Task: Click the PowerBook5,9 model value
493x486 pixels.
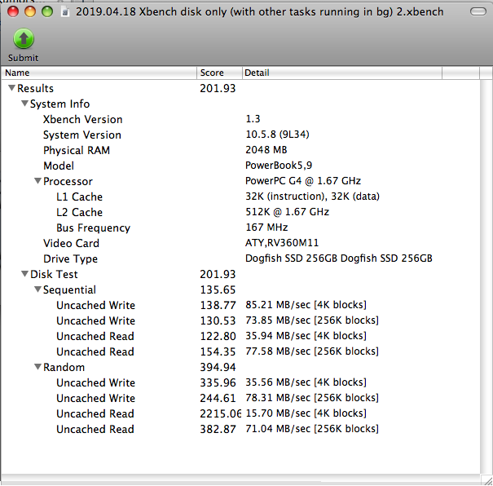Action: 279,166
